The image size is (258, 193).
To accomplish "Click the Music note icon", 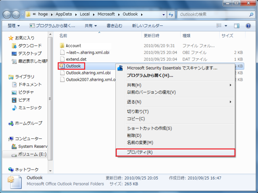I will click(x=15, y=108).
